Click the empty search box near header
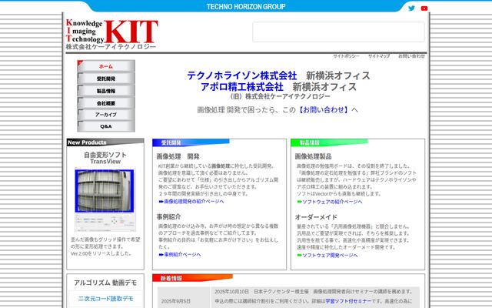Screen dimensions: 492x308 338,32
